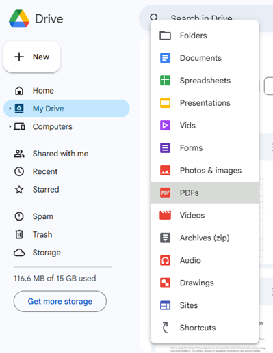Image resolution: width=273 pixels, height=353 pixels.
Task: Choose Shortcuts file type
Action: 205,328
